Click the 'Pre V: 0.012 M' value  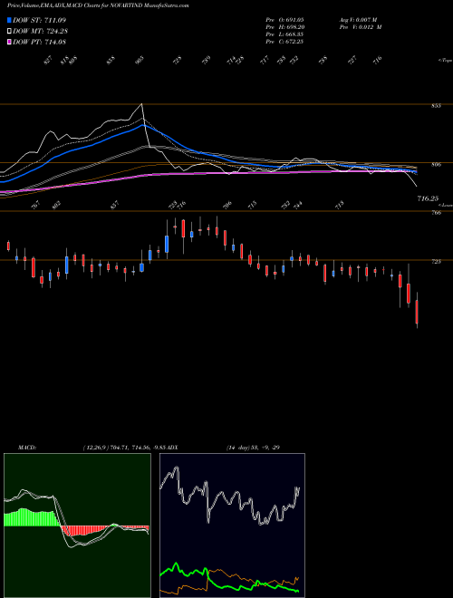coord(360,27)
